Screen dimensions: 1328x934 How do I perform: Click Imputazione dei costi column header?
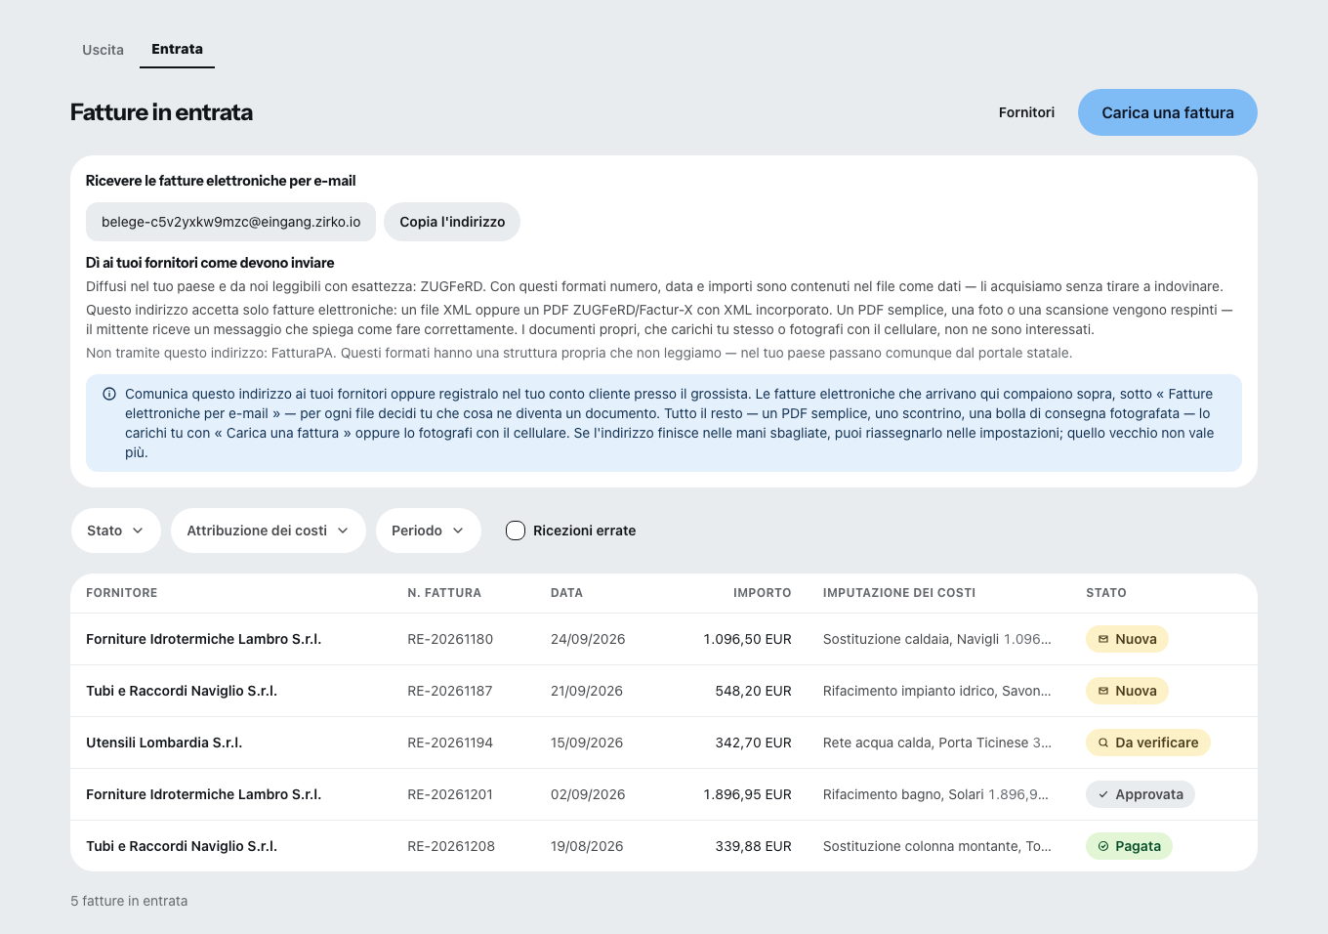coord(899,593)
